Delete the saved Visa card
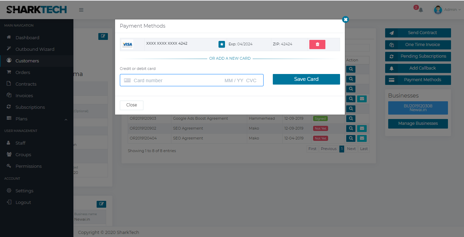The width and height of the screenshot is (464, 237). pyautogui.click(x=317, y=44)
